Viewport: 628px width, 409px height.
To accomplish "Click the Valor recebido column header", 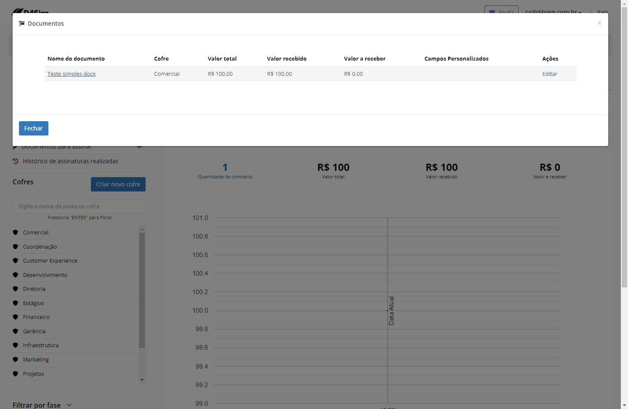I will (x=287, y=58).
